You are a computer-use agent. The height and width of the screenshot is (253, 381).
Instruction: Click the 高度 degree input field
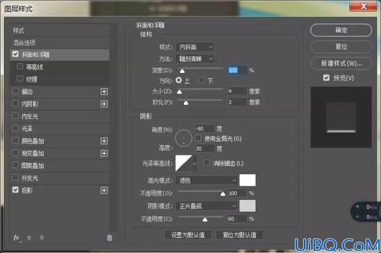click(x=205, y=148)
